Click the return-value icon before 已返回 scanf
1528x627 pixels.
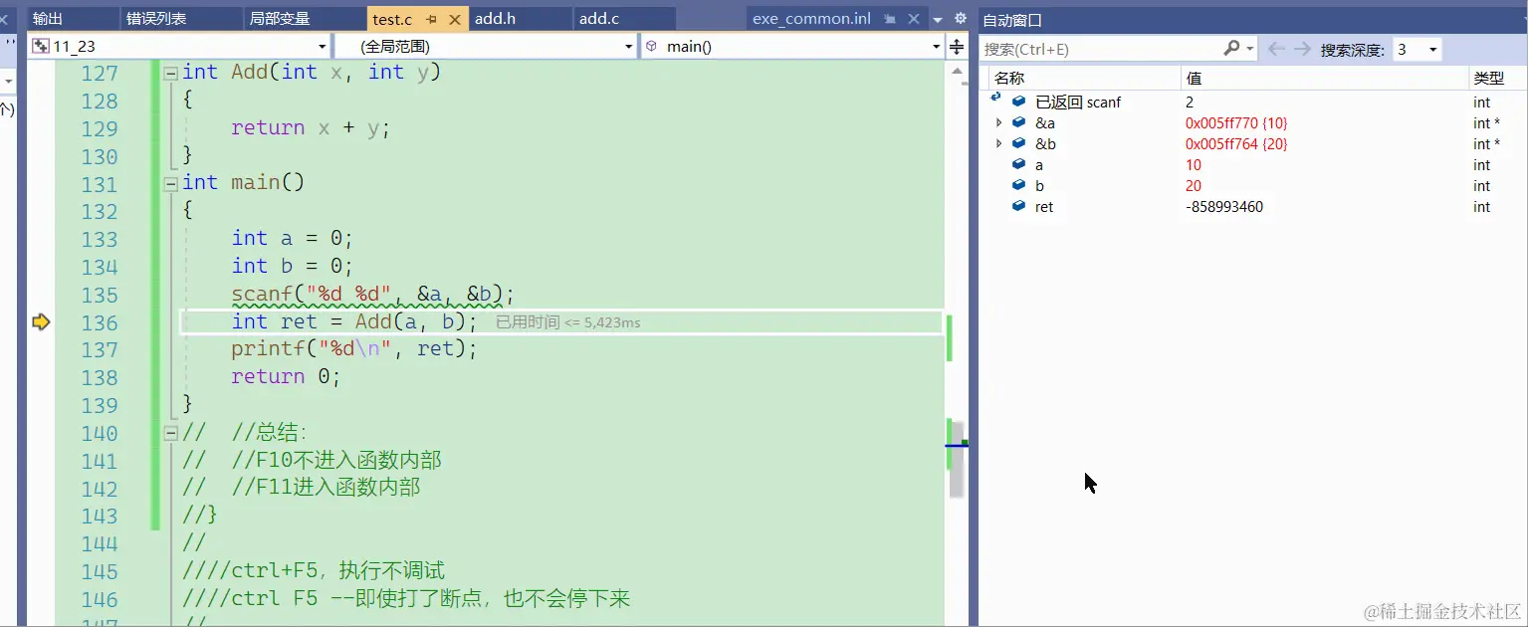coord(995,98)
